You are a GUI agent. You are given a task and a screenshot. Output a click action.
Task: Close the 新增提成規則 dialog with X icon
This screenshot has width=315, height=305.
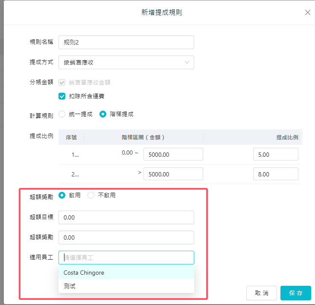tap(307, 12)
